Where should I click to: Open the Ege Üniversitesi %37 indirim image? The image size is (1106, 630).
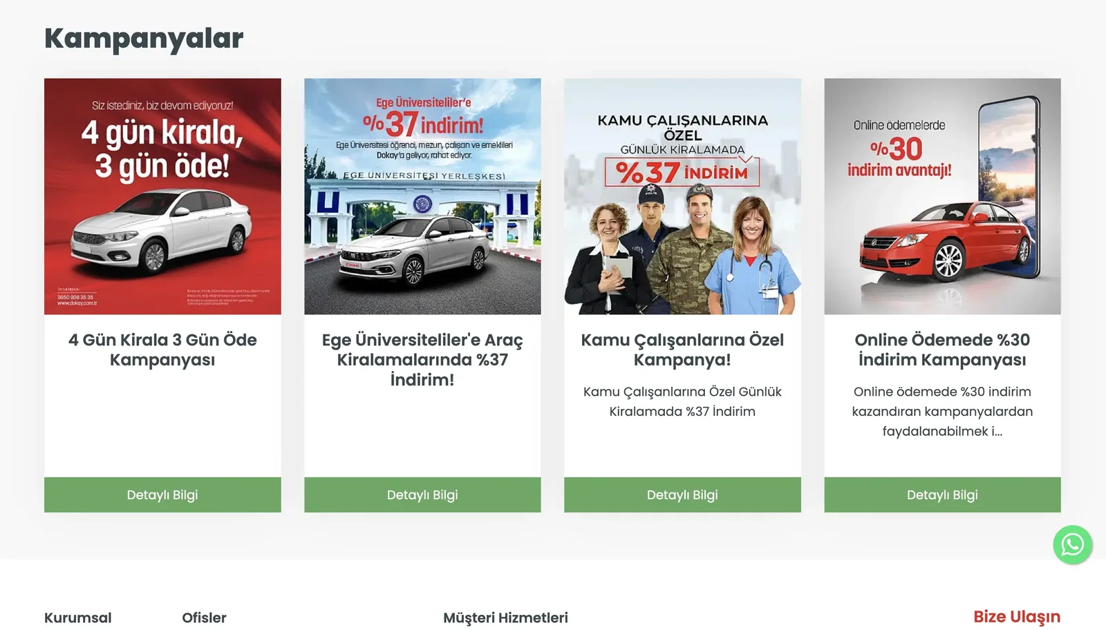coord(422,196)
